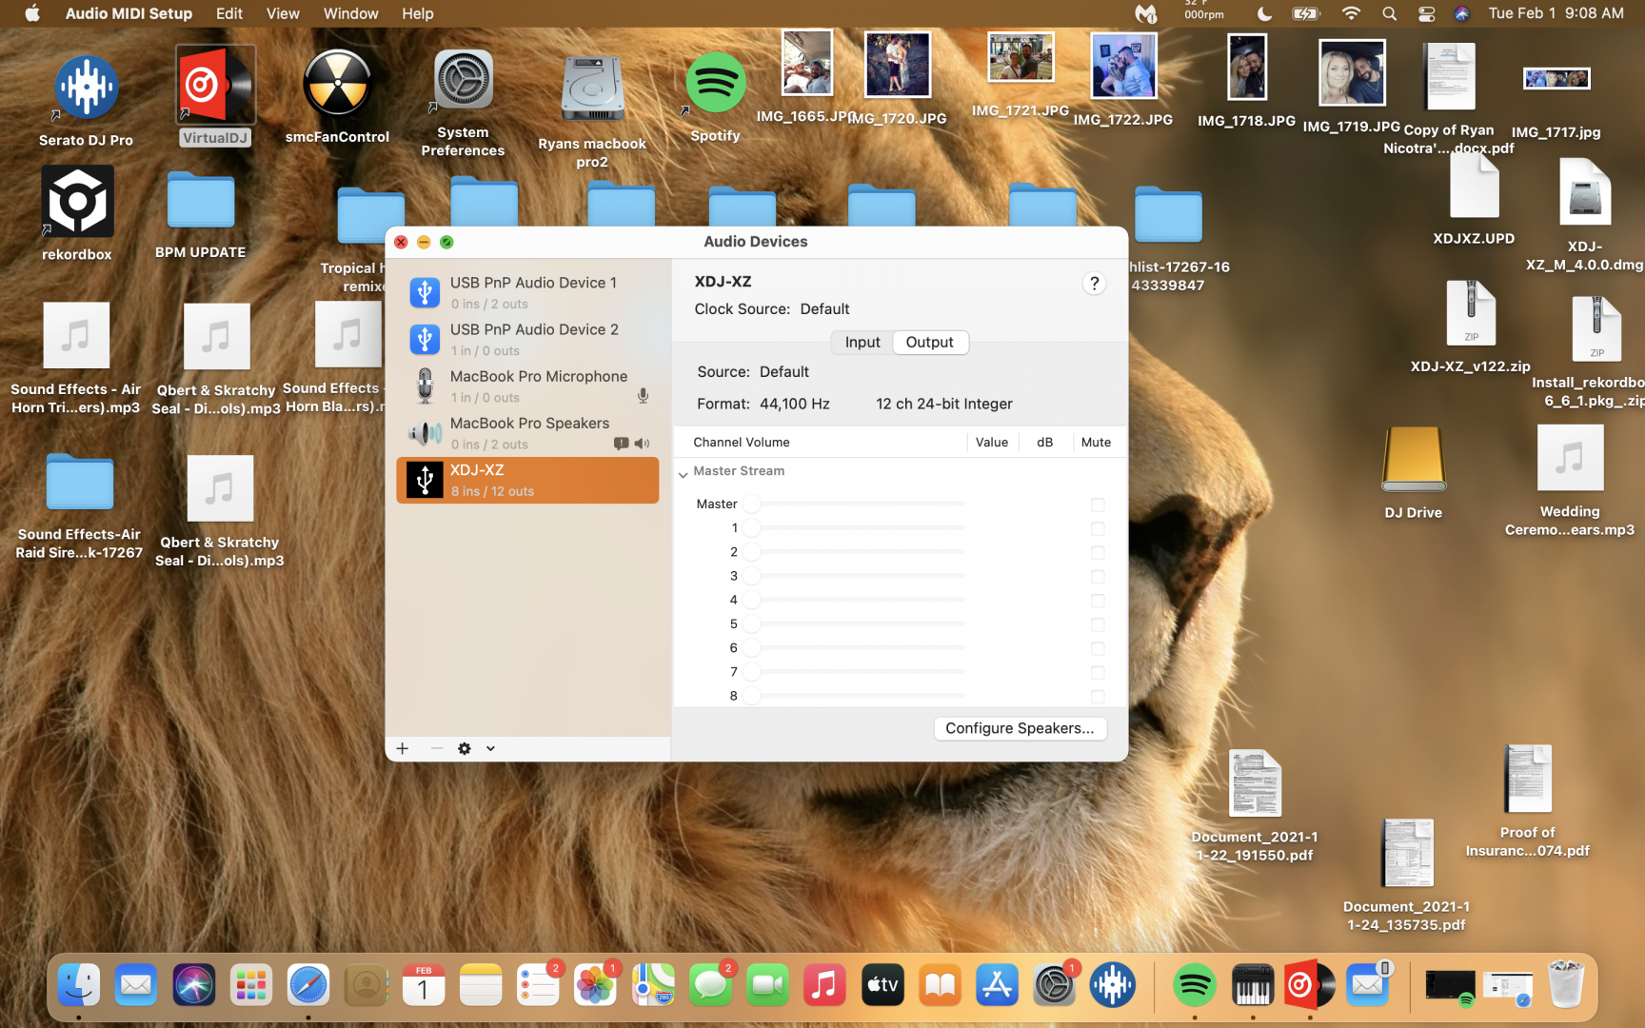Viewport: 1645px width, 1028px height.
Task: Toggle Mute checkbox for channel 8
Action: pyautogui.click(x=1098, y=696)
